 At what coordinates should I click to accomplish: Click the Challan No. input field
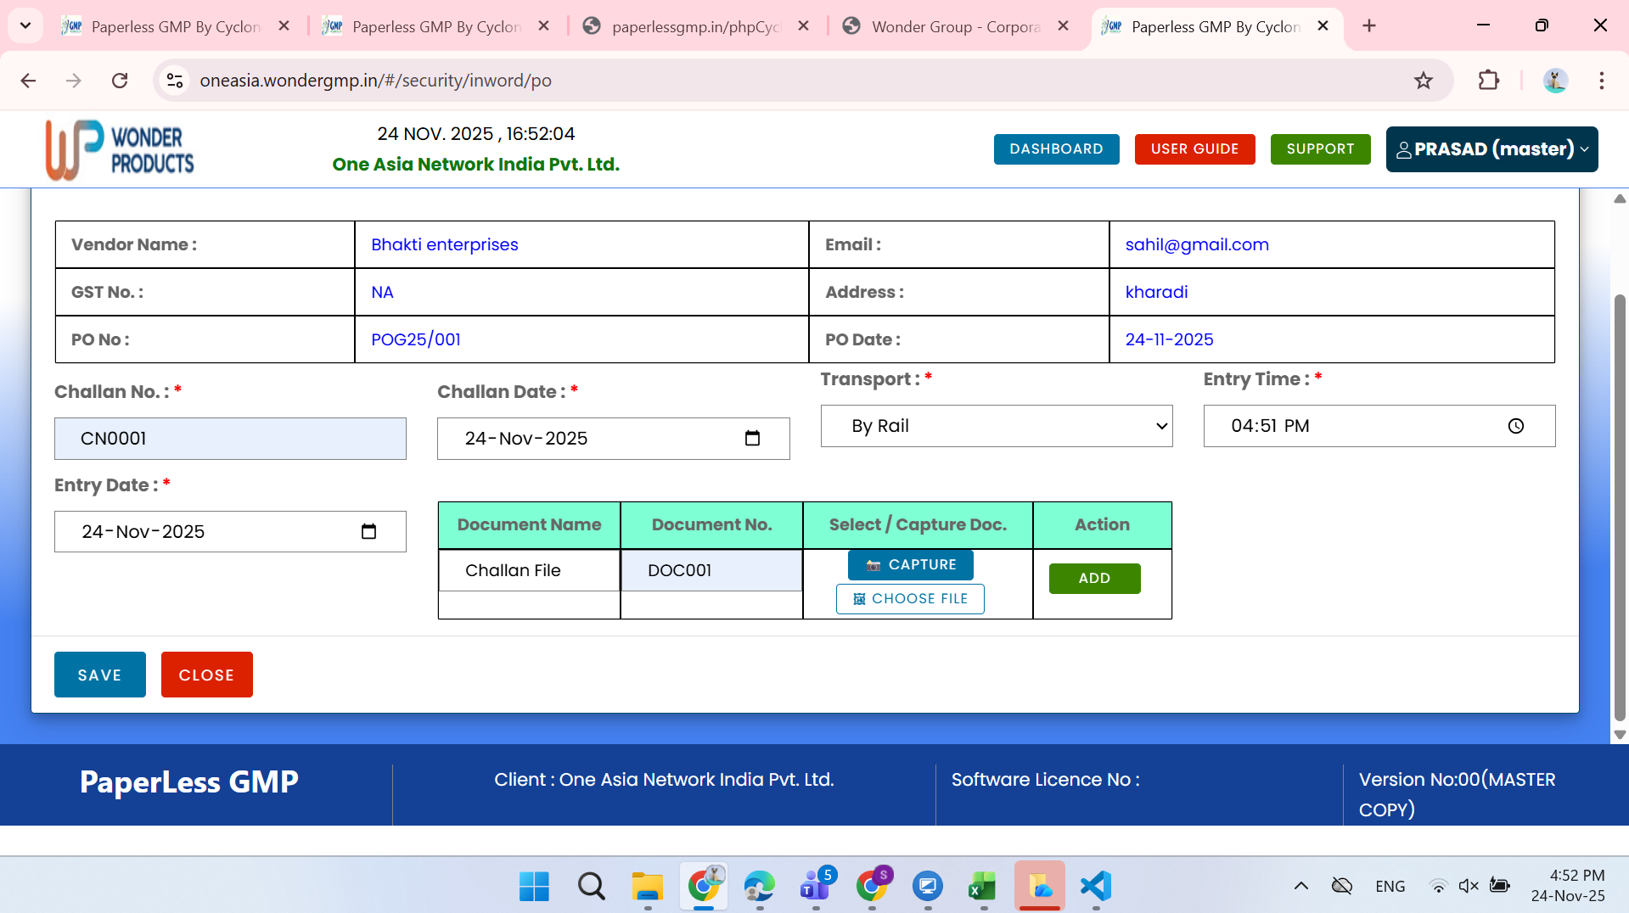click(230, 439)
